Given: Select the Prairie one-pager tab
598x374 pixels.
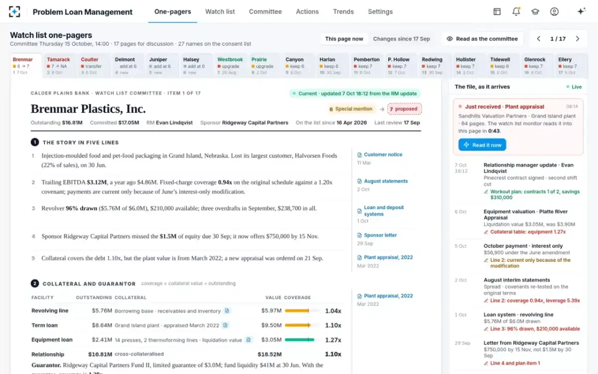Looking at the screenshot, I should [265, 66].
